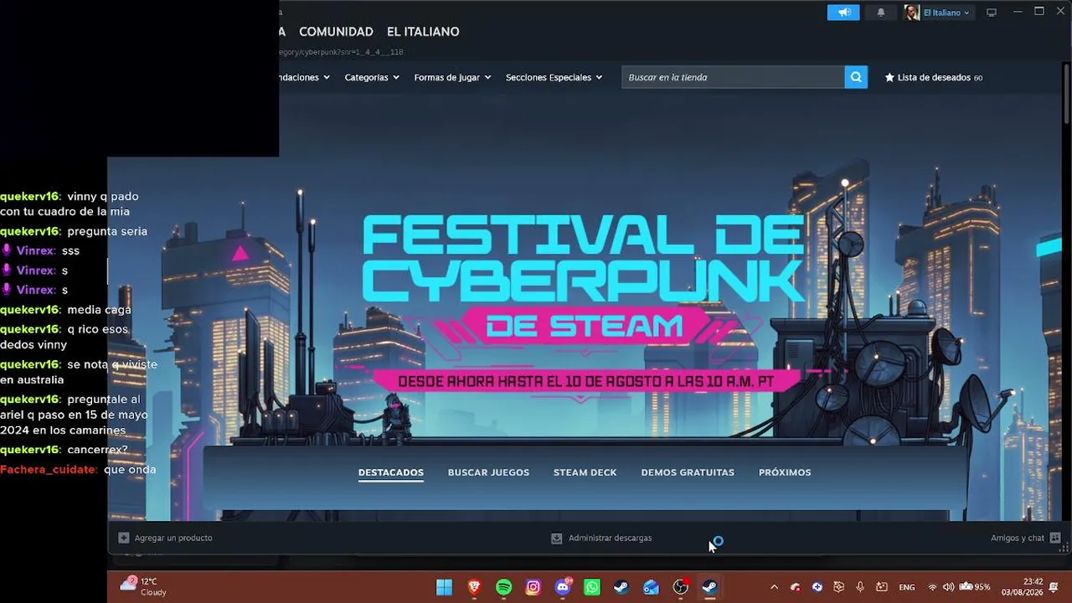The width and height of the screenshot is (1072, 603).
Task: Open OBS Studio from the taskbar
Action: [x=681, y=587]
